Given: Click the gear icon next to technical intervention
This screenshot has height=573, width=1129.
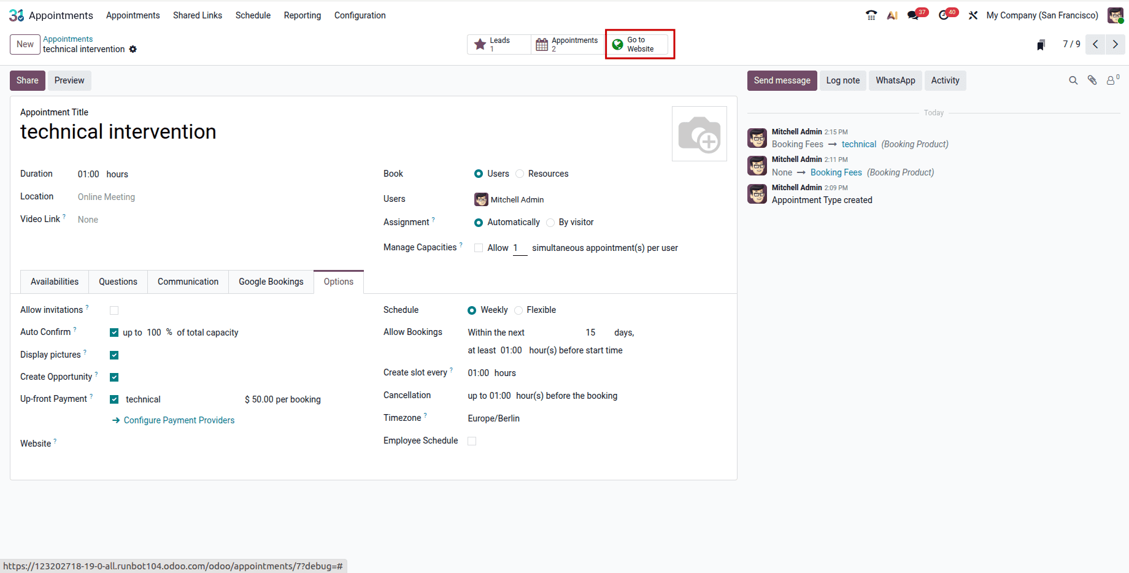Looking at the screenshot, I should [133, 49].
